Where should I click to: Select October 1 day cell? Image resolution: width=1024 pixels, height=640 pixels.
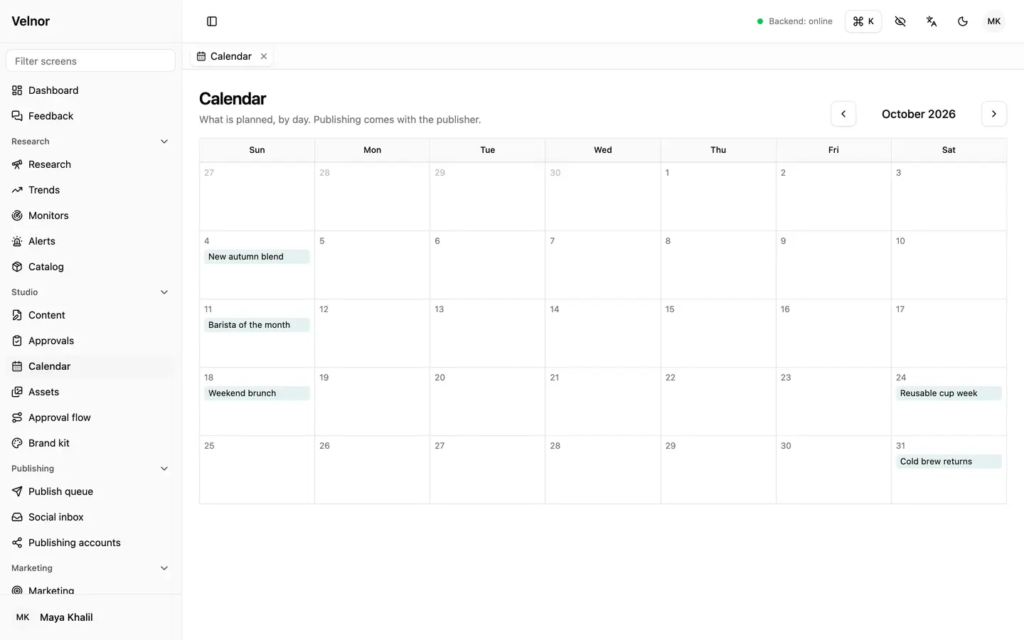tap(718, 196)
